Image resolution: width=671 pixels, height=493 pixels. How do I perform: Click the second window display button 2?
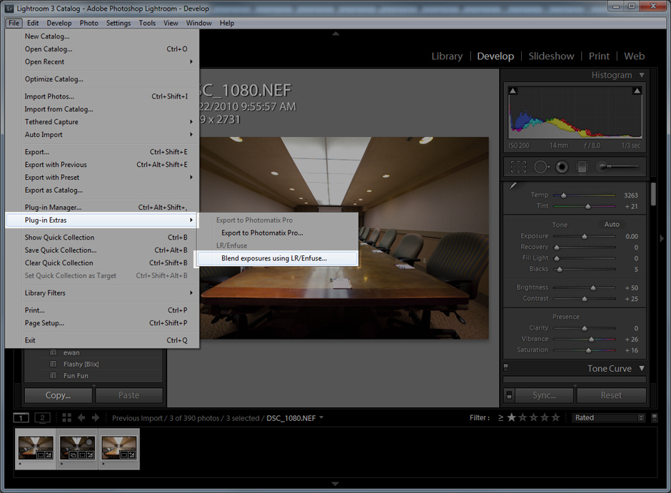[x=42, y=418]
